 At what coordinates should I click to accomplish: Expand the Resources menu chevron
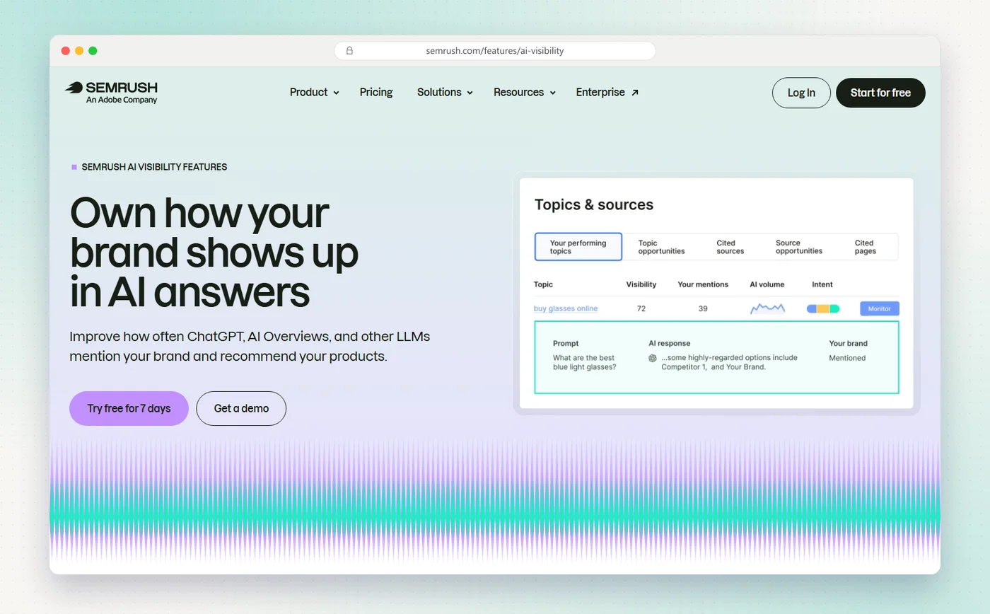552,93
